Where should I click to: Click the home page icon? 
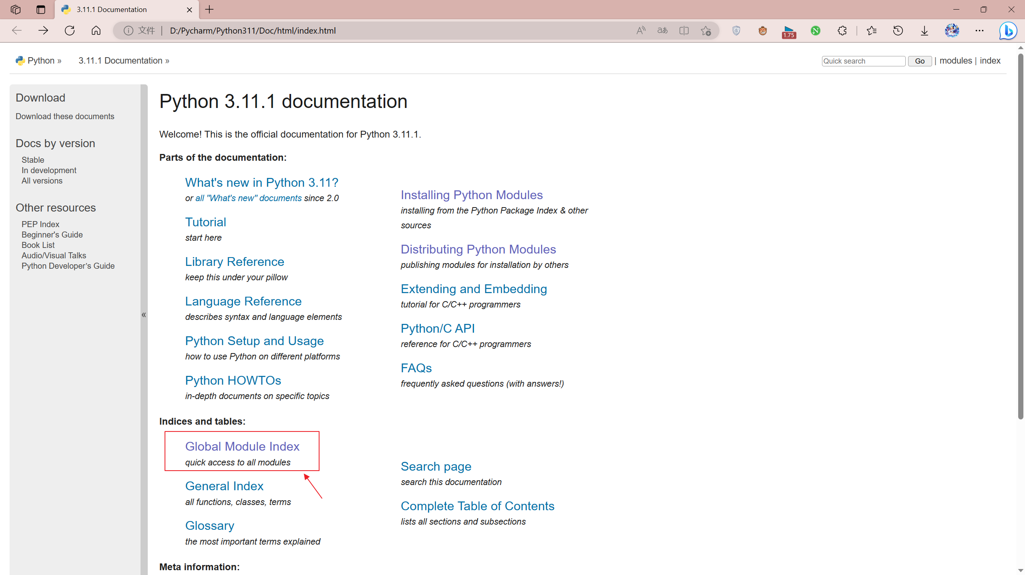(x=97, y=30)
